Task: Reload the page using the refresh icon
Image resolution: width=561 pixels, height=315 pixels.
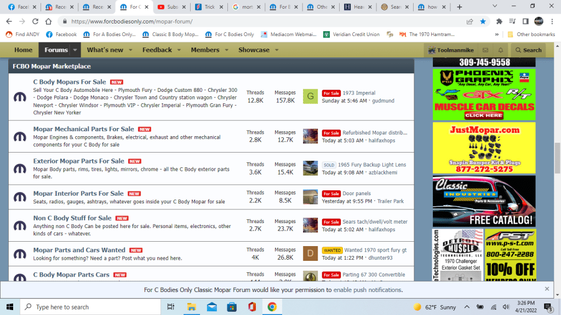Action: (35, 21)
